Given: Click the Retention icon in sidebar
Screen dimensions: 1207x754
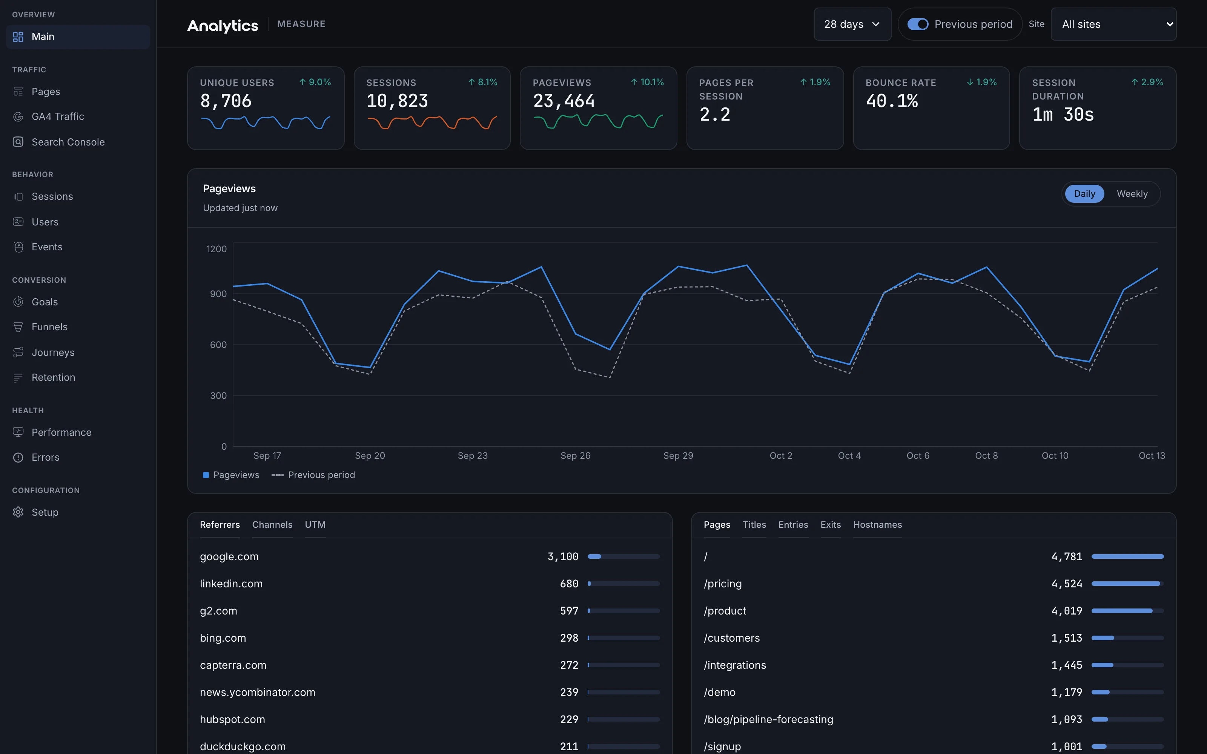Looking at the screenshot, I should pos(18,377).
